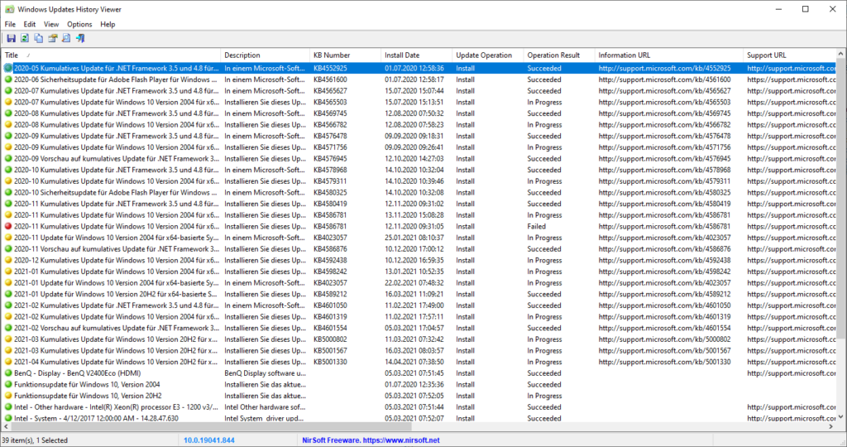847x447 pixels.
Task: Click yellow status icon of KB4565503 update row
Action: tap(8, 102)
